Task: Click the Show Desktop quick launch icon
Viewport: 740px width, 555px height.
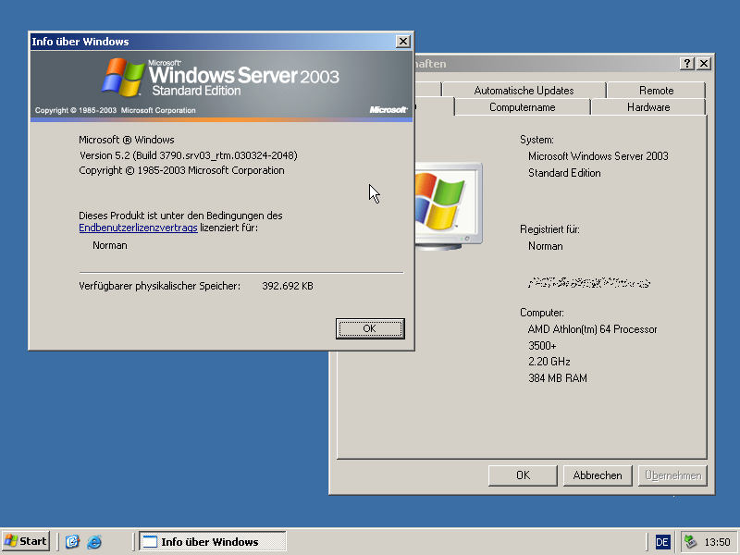Action: point(72,542)
